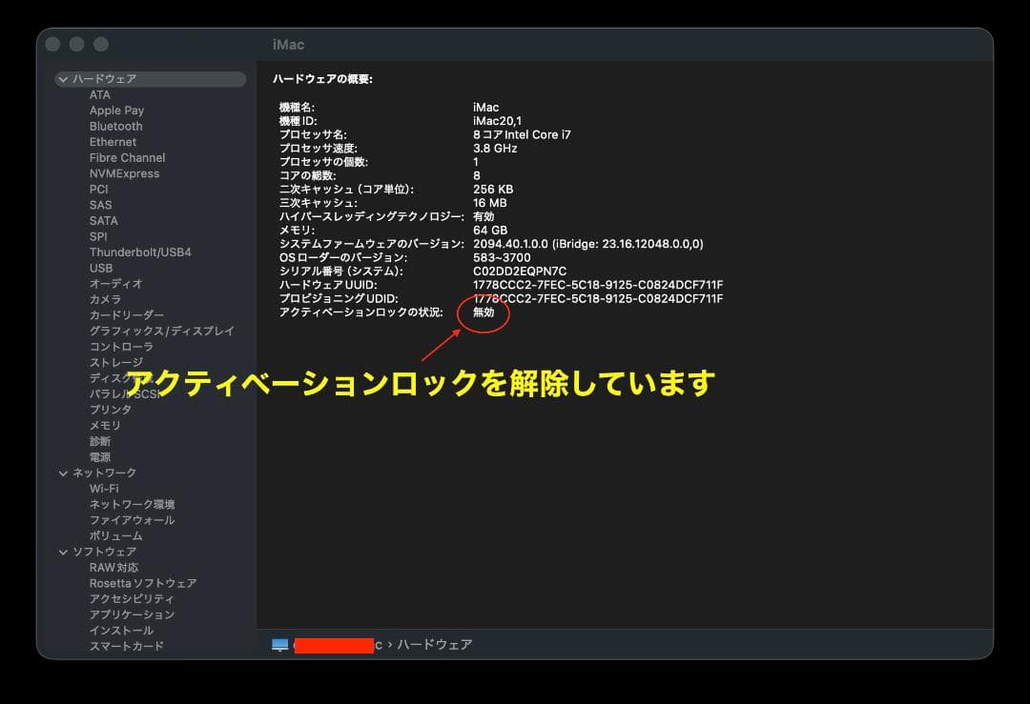Select Bluetooth in the hardware list

click(114, 126)
